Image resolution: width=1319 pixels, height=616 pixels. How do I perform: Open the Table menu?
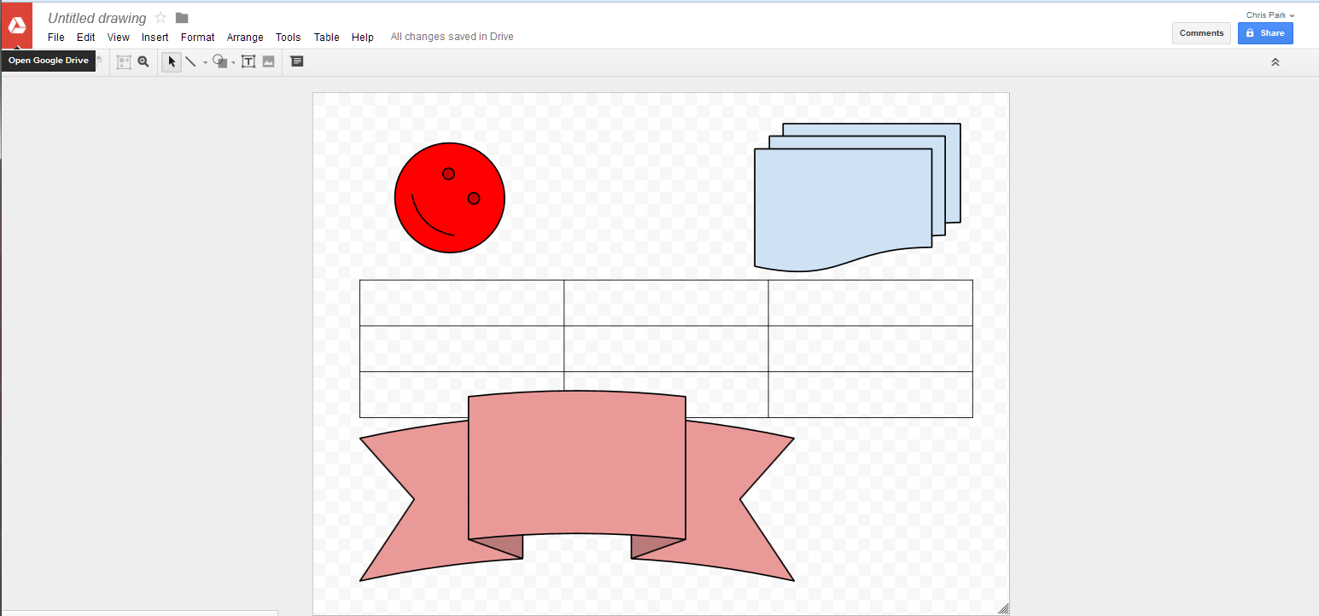tap(326, 37)
